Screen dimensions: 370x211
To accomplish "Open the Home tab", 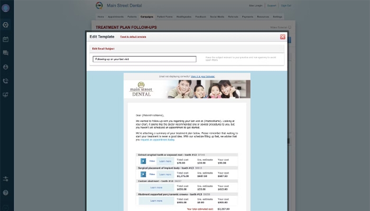I will click(x=101, y=17).
